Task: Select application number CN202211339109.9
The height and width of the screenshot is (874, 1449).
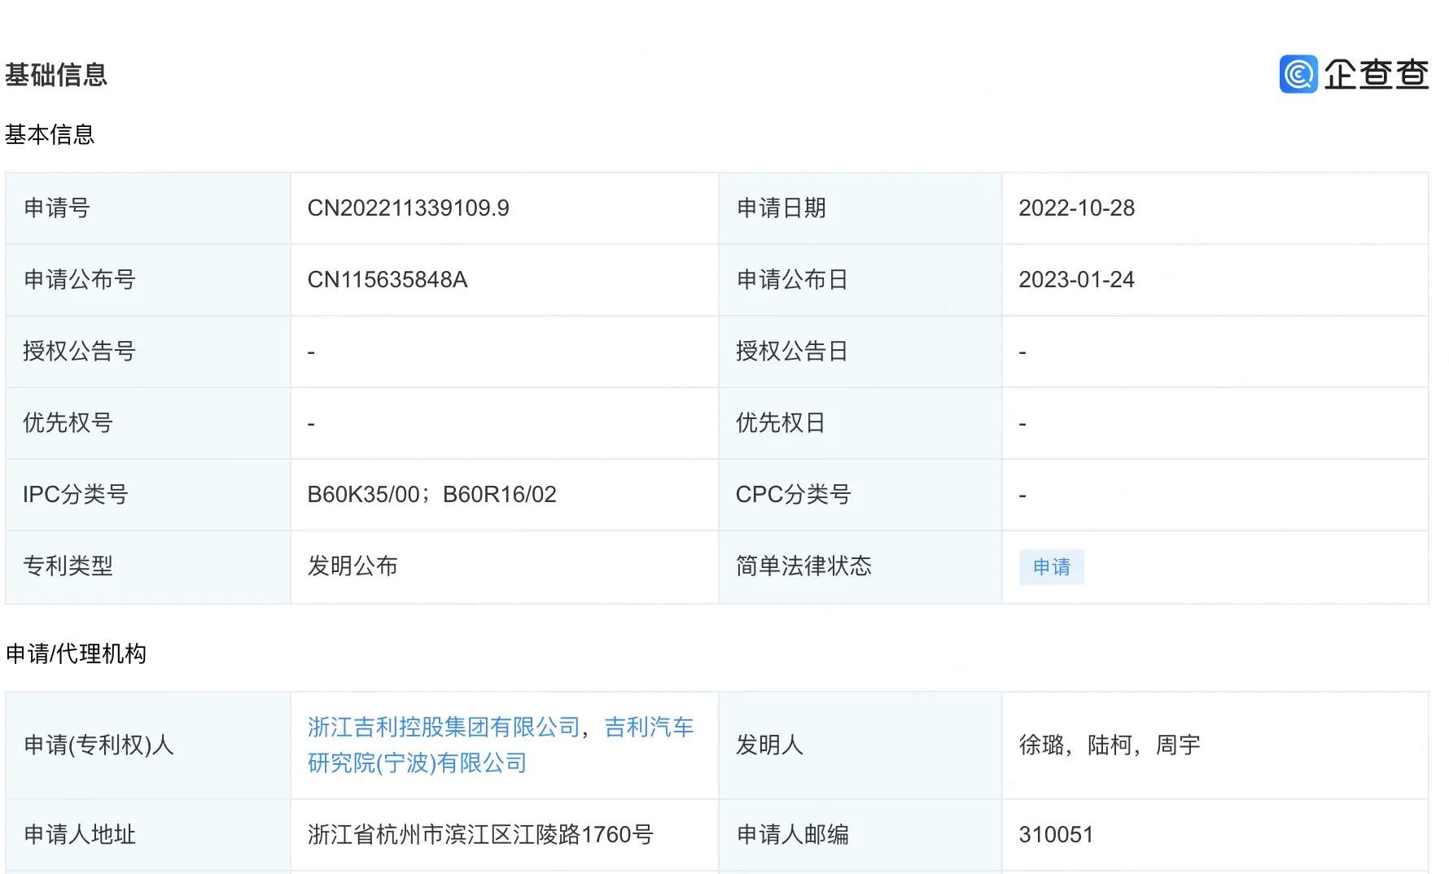Action: 408,208
